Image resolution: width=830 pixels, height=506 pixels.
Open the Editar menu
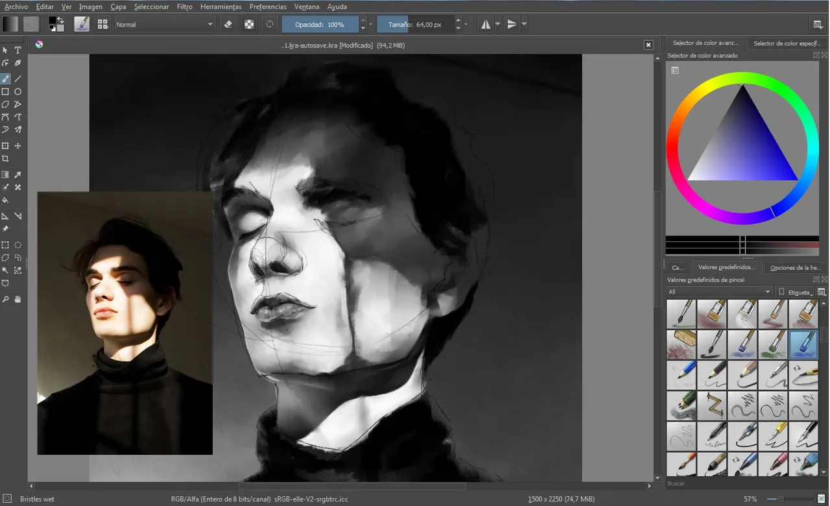pyautogui.click(x=45, y=6)
